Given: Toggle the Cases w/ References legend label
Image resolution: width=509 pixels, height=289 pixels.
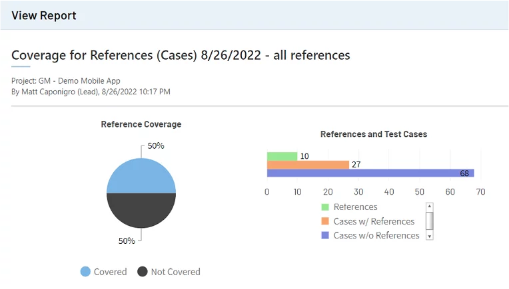Looking at the screenshot, I should (x=374, y=221).
